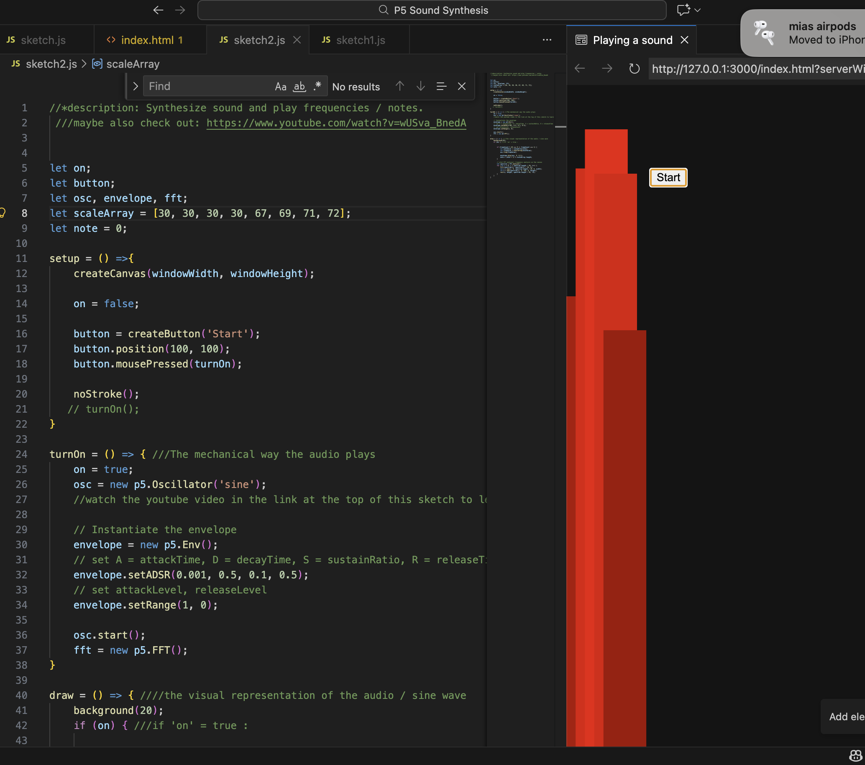Reload the browser preview page
The image size is (865, 765).
[634, 69]
